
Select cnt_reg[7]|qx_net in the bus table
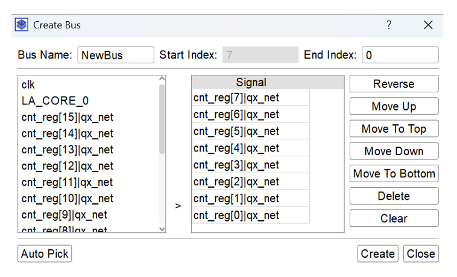pos(236,98)
